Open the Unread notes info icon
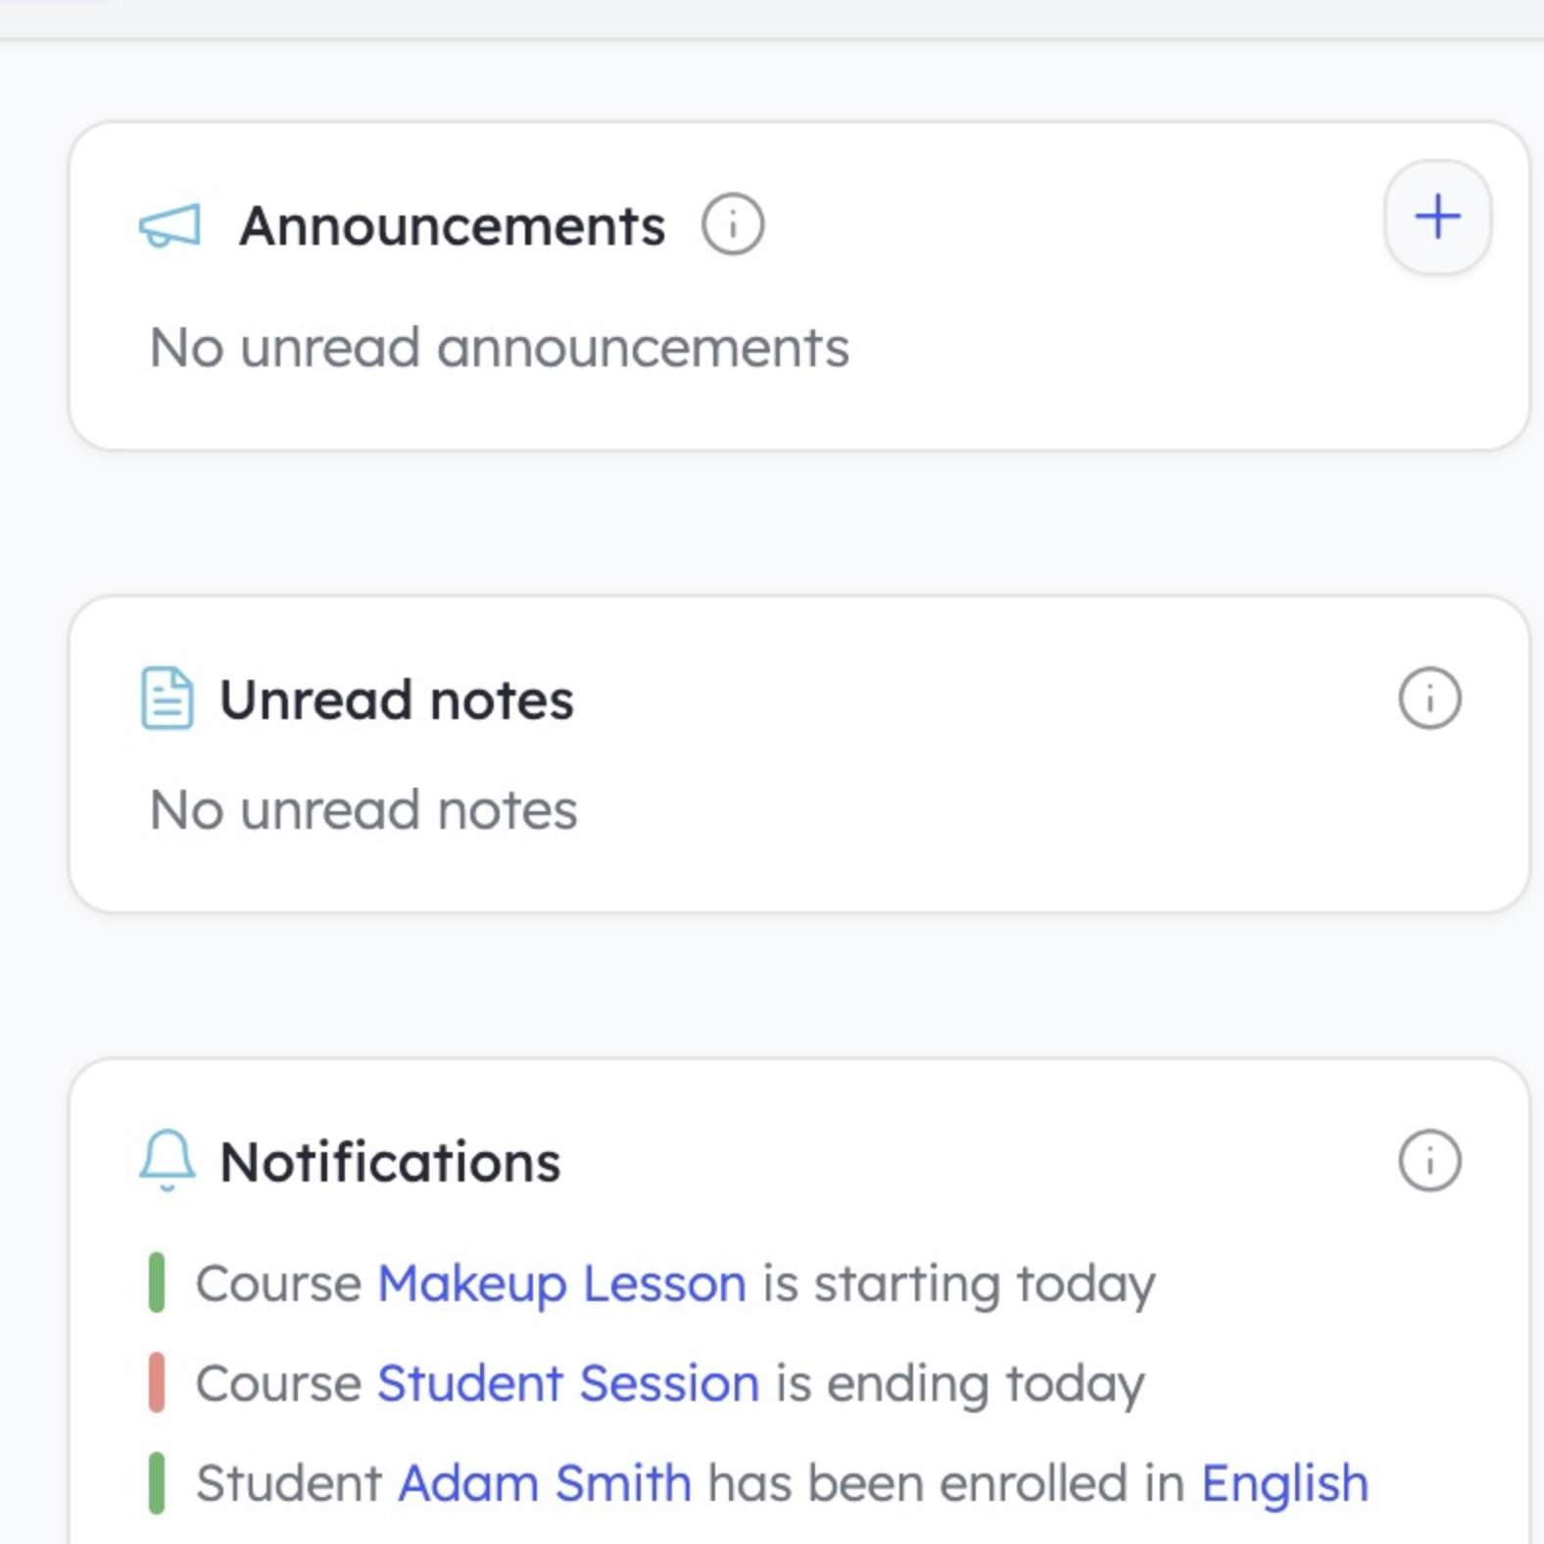The image size is (1544, 1544). pos(1428,698)
